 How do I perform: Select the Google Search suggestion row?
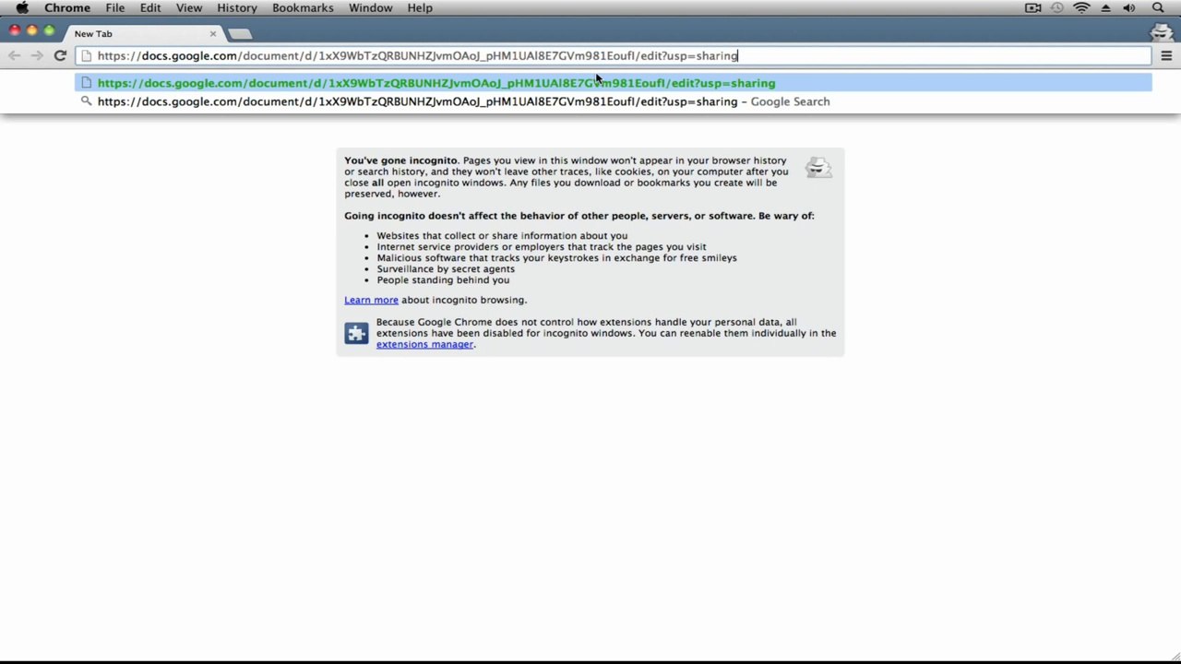coord(614,101)
